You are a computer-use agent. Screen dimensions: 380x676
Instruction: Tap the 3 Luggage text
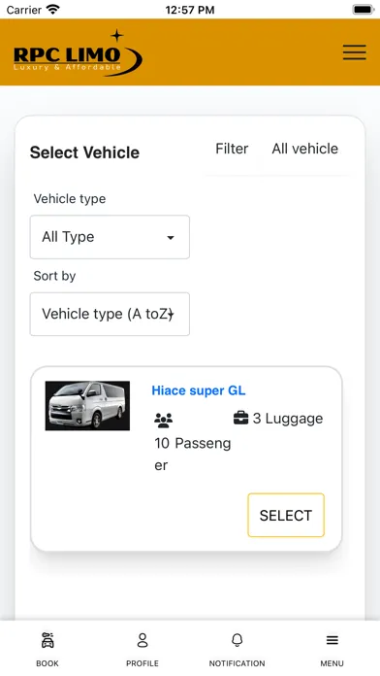click(288, 419)
